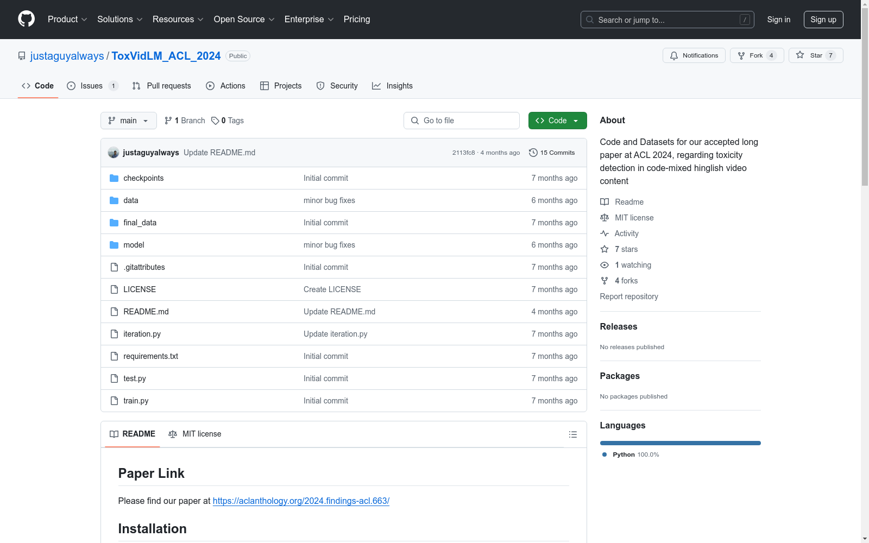Click the Star icon
Image resolution: width=869 pixels, height=543 pixels.
pos(800,55)
